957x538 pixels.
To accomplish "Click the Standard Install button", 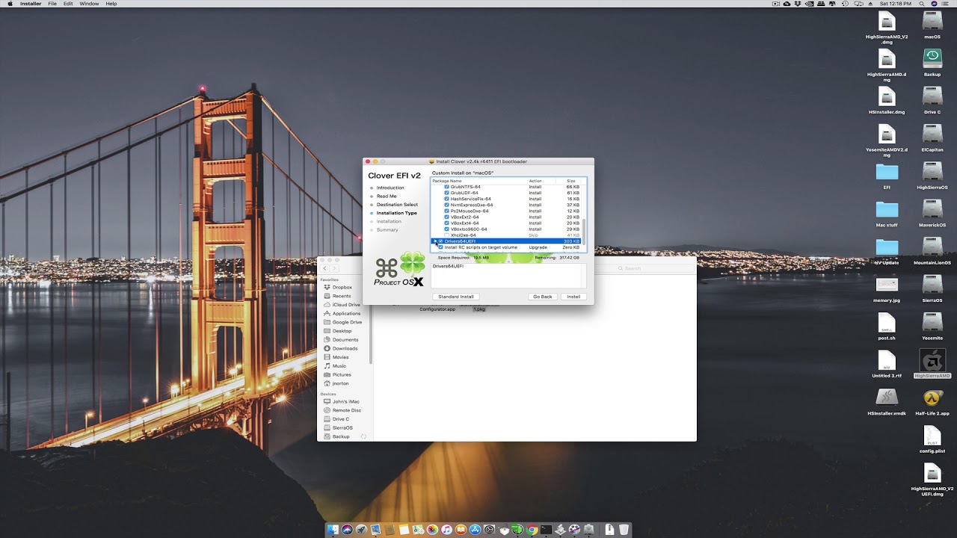I will [x=456, y=297].
